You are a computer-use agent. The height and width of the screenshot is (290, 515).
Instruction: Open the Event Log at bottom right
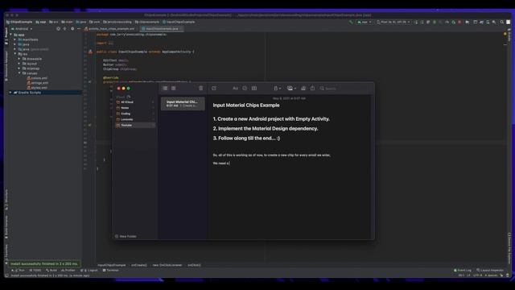point(463,271)
